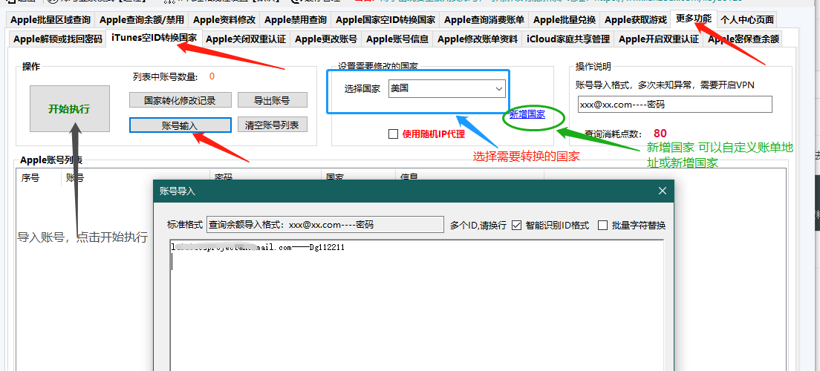This screenshot has height=371, width=820.
Task: Click the 80 query points value
Action: (660, 134)
